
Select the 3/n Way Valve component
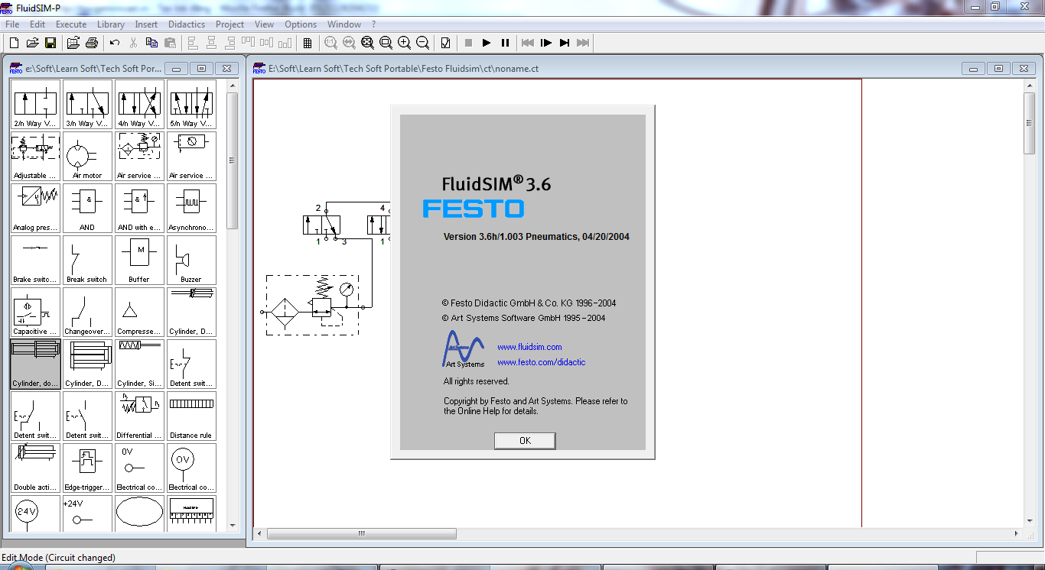(x=87, y=105)
